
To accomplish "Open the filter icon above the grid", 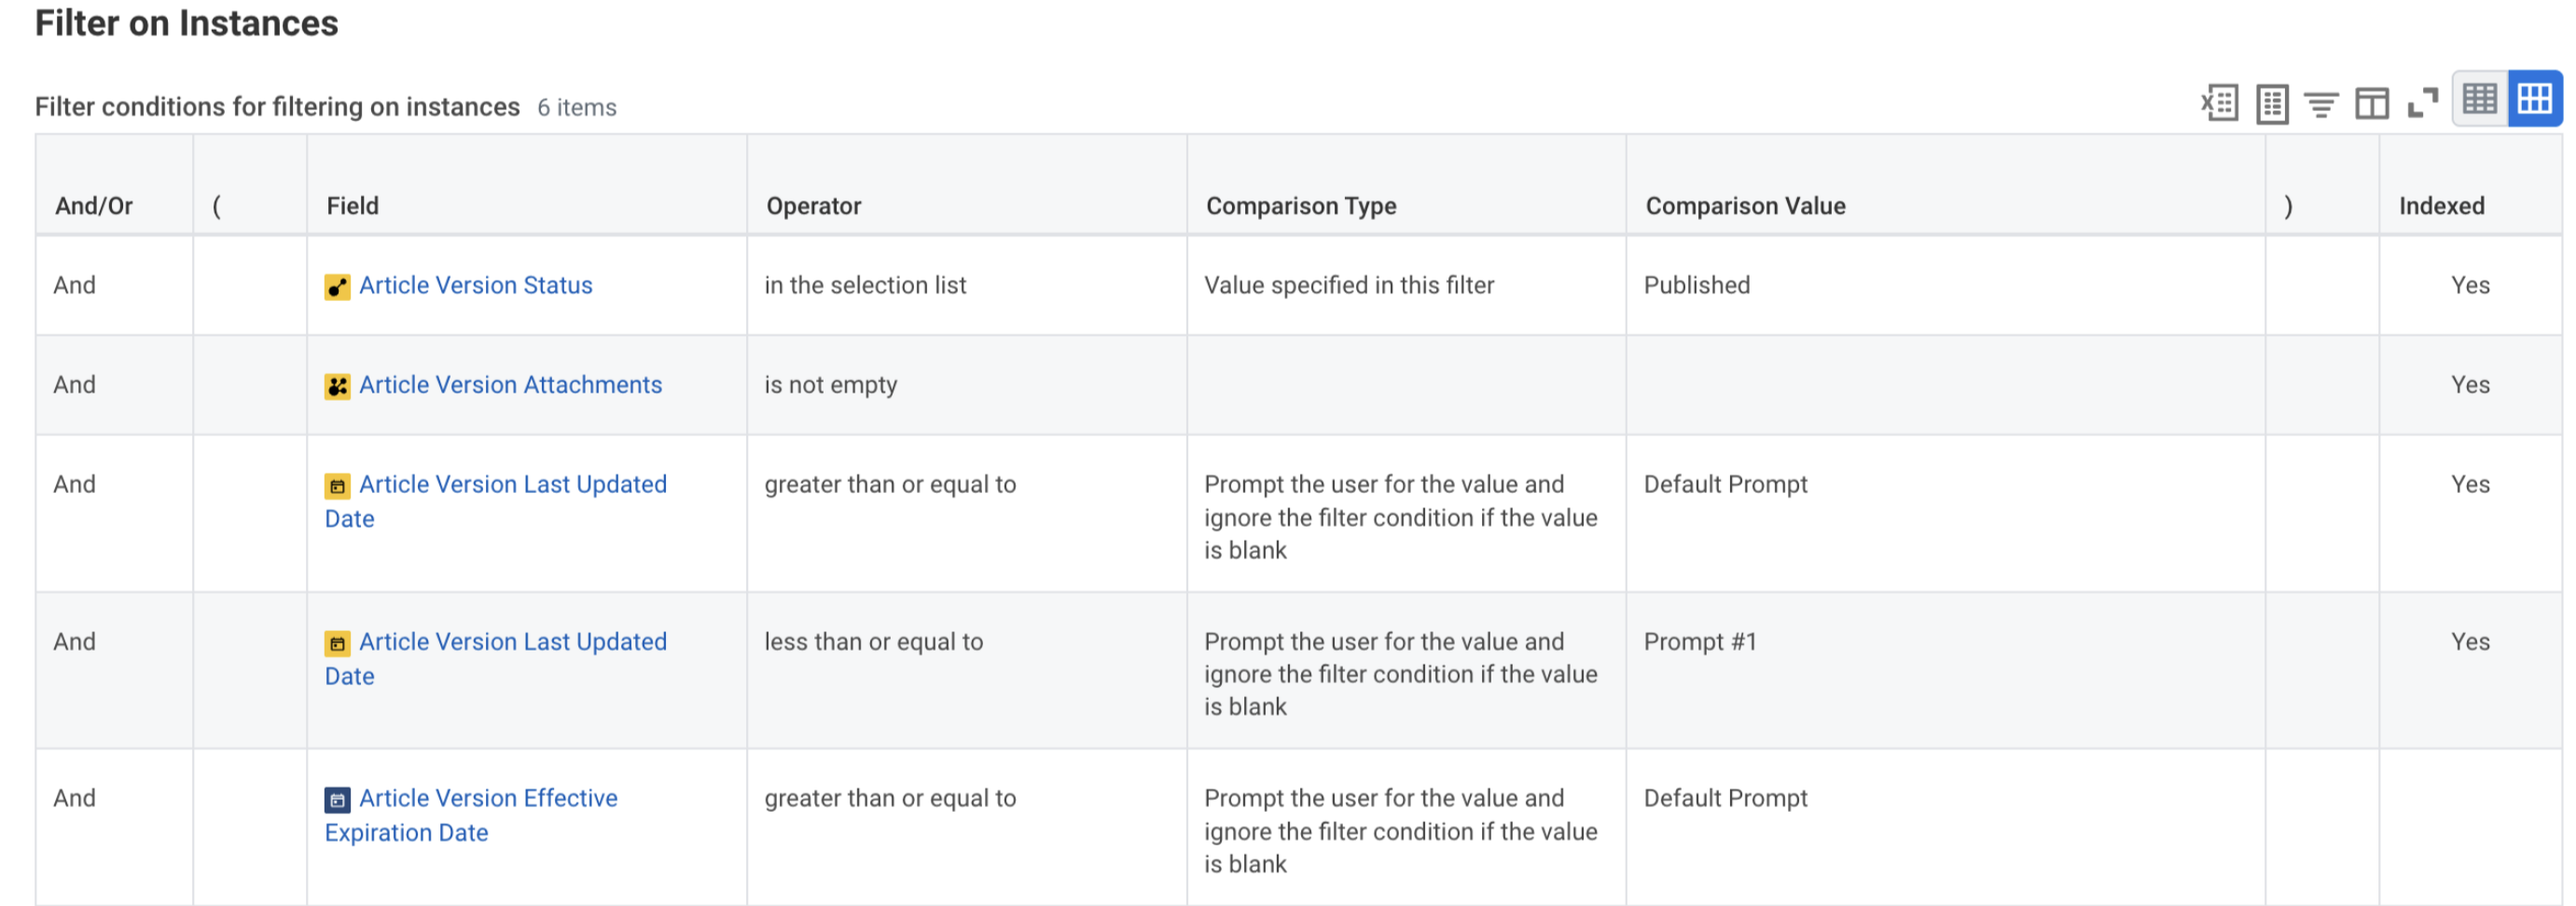I will pyautogui.click(x=2321, y=103).
